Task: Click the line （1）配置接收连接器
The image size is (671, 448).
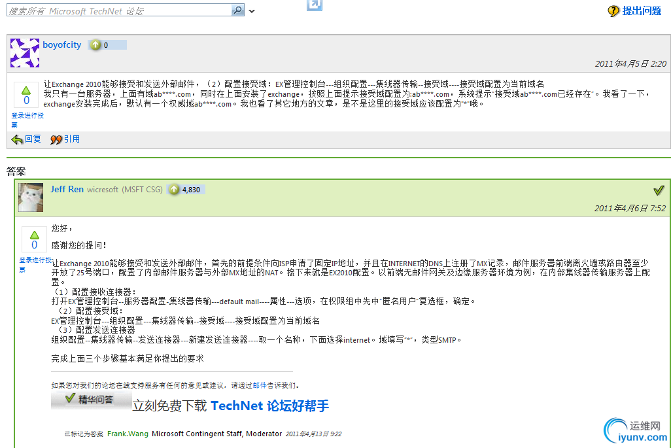Action: tap(94, 292)
